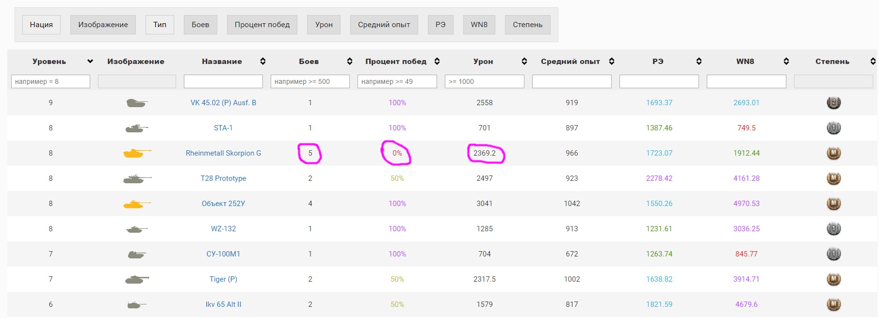
Task: Click the Название filter text box
Action: (x=223, y=81)
